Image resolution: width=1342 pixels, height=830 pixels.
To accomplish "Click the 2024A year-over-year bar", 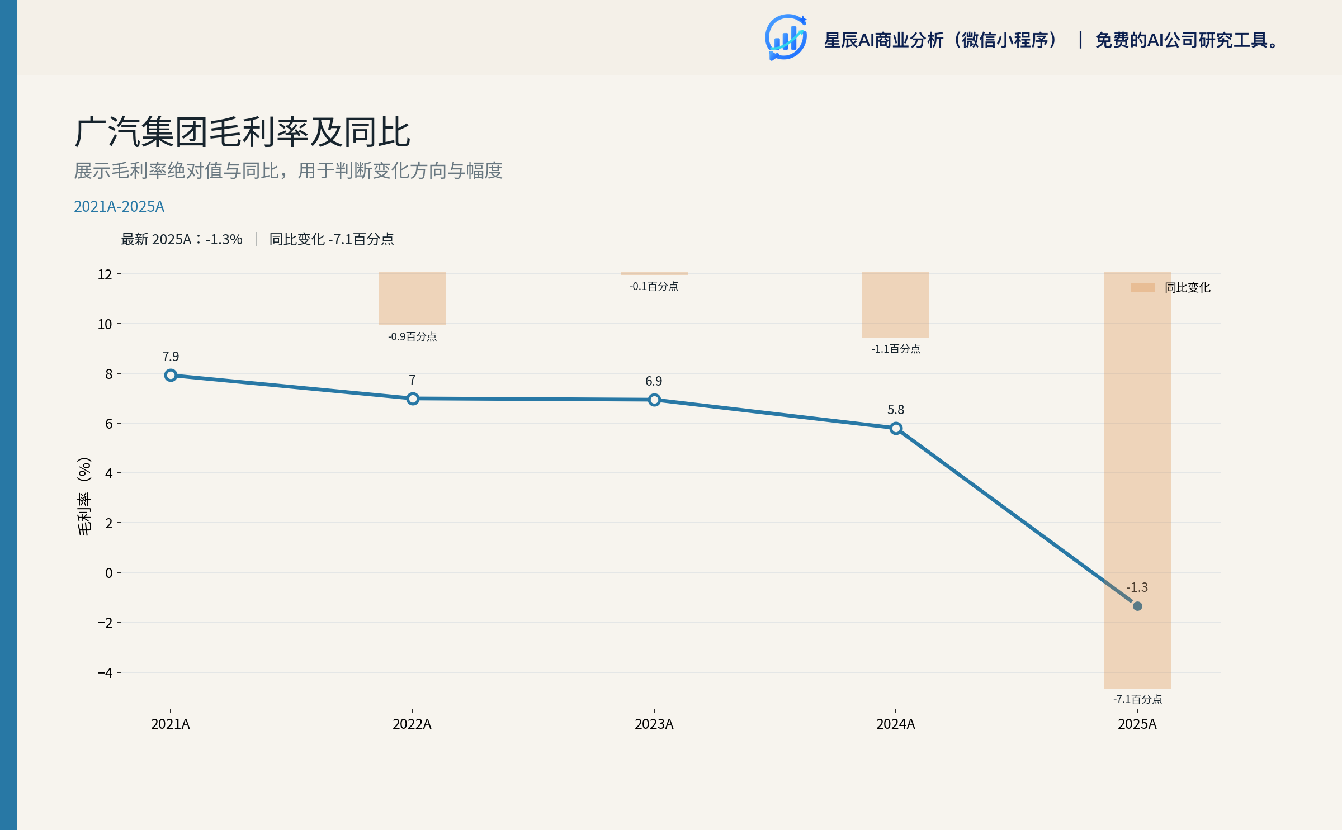I will pyautogui.click(x=896, y=305).
